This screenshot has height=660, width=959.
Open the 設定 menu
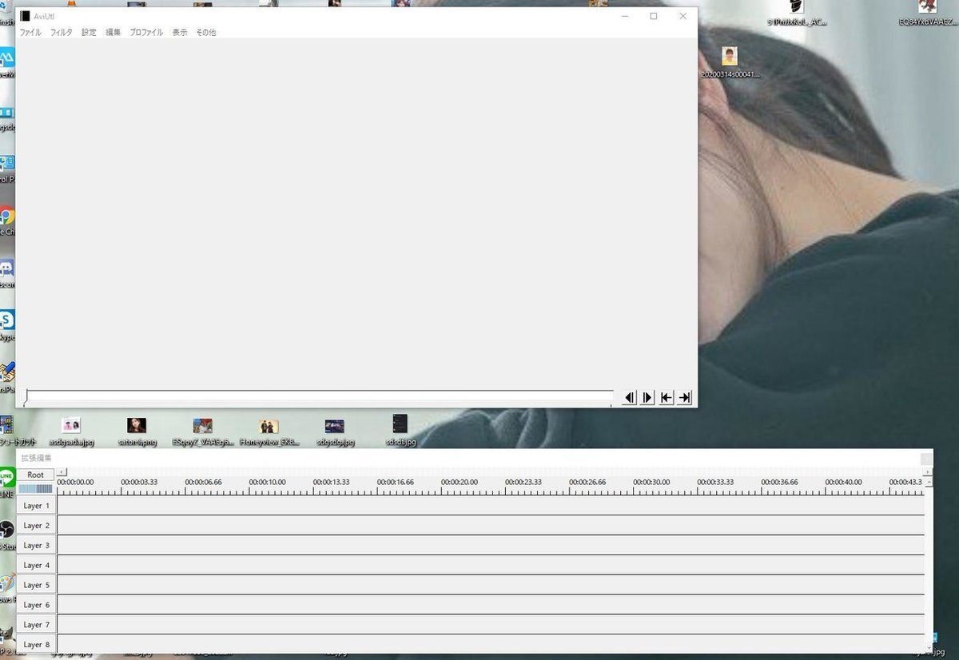pos(89,33)
